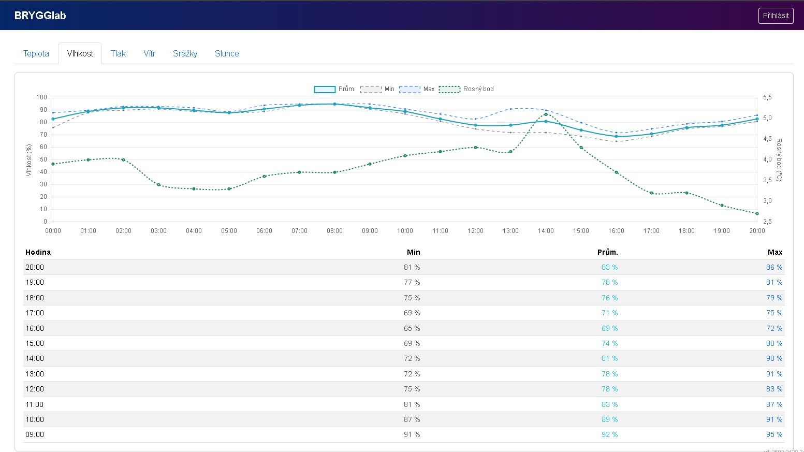Toggle the Max series legend item
Viewport: 804px width, 452px height.
pyautogui.click(x=417, y=89)
